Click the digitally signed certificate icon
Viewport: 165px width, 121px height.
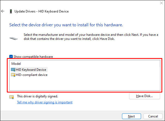(11, 97)
